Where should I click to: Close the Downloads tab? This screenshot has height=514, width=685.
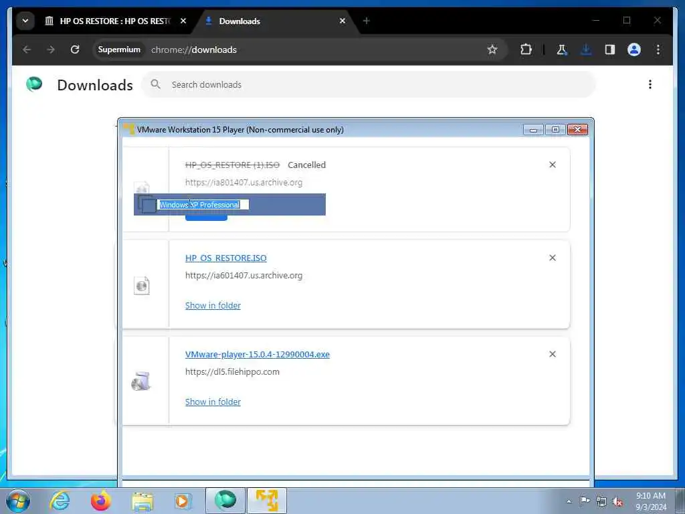click(342, 21)
